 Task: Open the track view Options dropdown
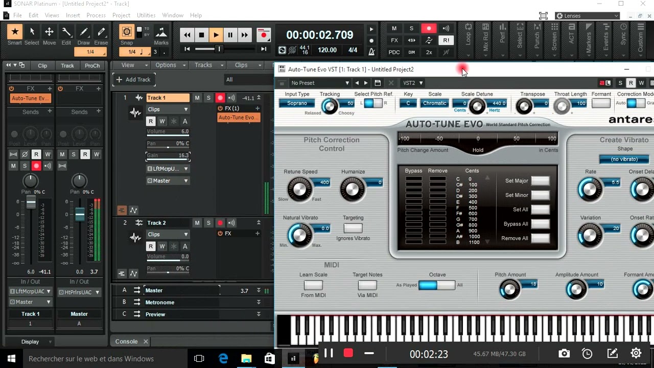[x=170, y=65]
